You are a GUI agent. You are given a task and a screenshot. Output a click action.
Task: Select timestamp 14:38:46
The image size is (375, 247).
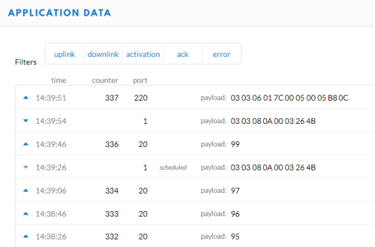(51, 214)
